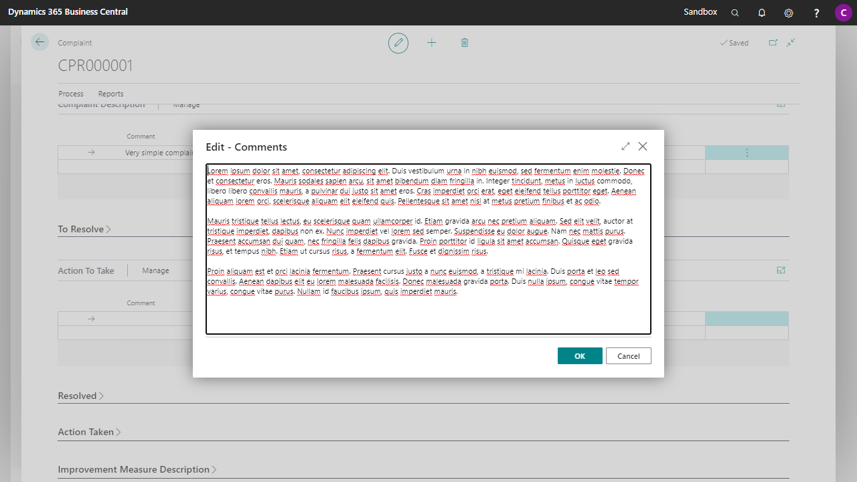Image resolution: width=857 pixels, height=482 pixels.
Task: Delete the complaint using the trash icon
Action: [x=465, y=42]
